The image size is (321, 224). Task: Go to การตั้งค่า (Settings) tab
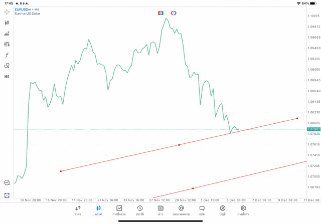pyautogui.click(x=243, y=210)
